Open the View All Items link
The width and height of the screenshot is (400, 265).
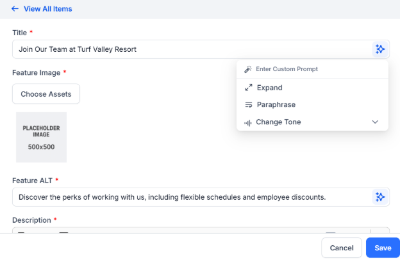(x=47, y=9)
